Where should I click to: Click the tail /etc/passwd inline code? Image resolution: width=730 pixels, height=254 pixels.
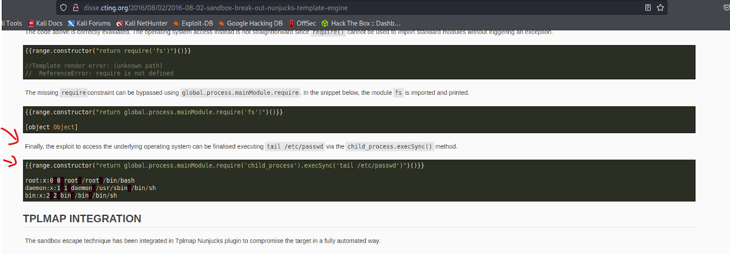point(295,146)
